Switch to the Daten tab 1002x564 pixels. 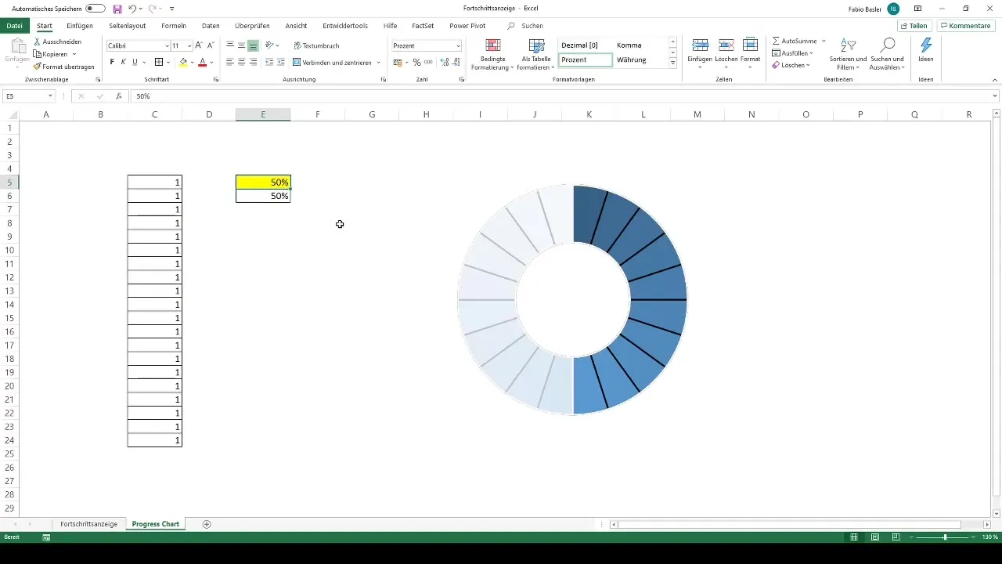(211, 26)
